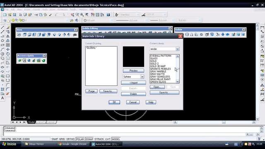
Task: Select the Arc draw tool
Action: (x=2, y=50)
